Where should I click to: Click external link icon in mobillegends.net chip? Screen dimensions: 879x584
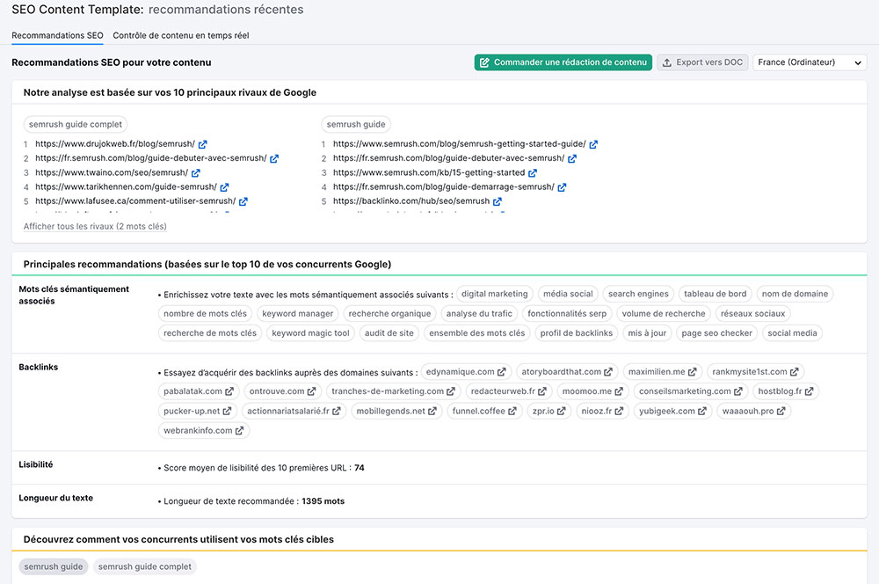(432, 412)
